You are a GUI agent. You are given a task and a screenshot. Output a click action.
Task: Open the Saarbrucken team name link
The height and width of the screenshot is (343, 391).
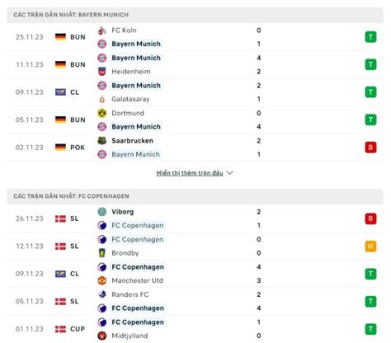132,141
